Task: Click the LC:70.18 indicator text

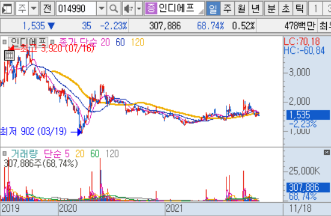Action: [x=302, y=41]
